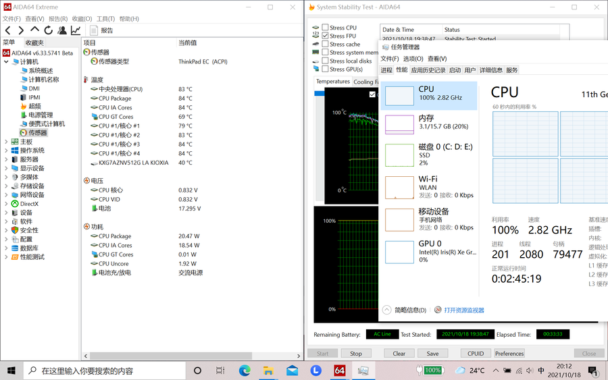The height and width of the screenshot is (380, 608).
Task: Click 打开资源监视器 link
Action: pos(464,310)
